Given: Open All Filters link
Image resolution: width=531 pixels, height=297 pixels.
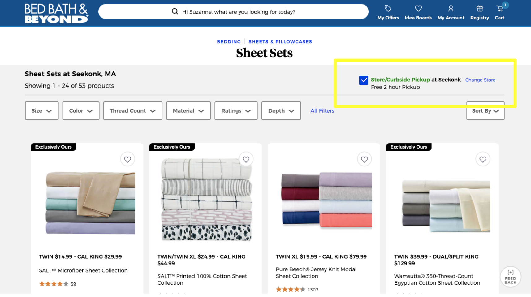Looking at the screenshot, I should point(322,111).
